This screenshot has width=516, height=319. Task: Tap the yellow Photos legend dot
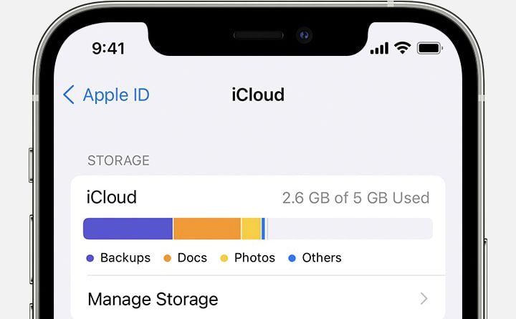click(224, 258)
